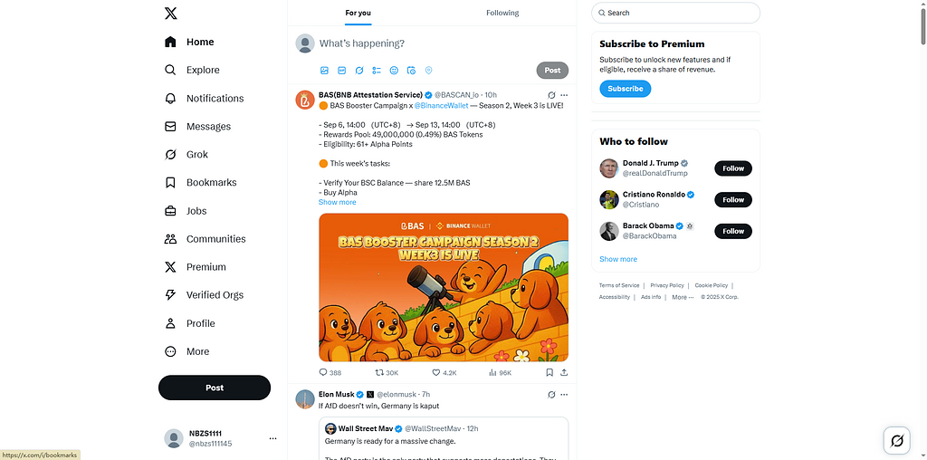Image resolution: width=927 pixels, height=460 pixels.
Task: Click the schedule post calendar icon
Action: click(411, 70)
